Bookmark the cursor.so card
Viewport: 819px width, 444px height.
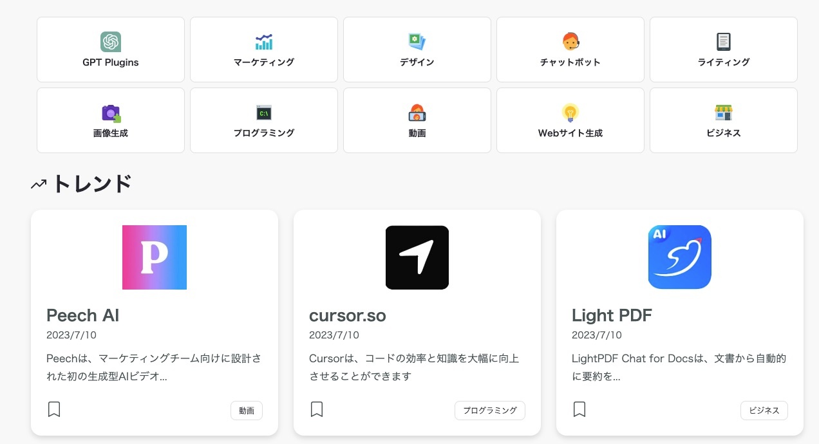(x=317, y=409)
